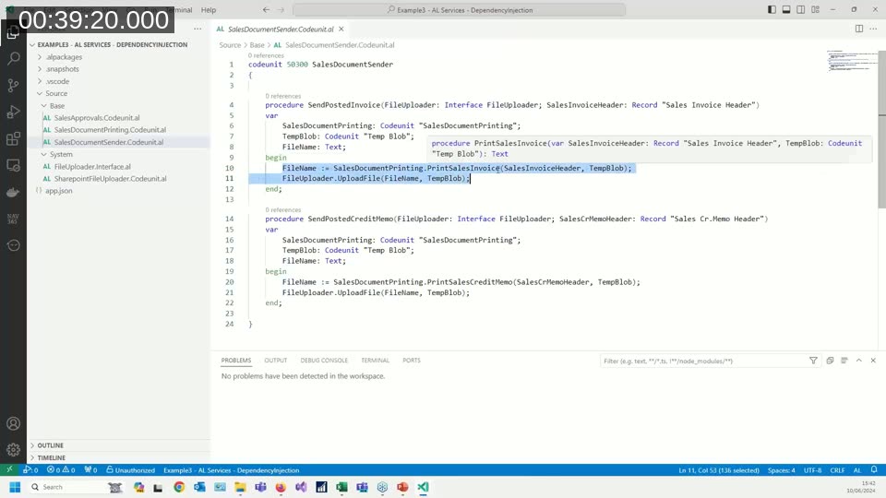Open the Search view in activity bar

pyautogui.click(x=13, y=58)
